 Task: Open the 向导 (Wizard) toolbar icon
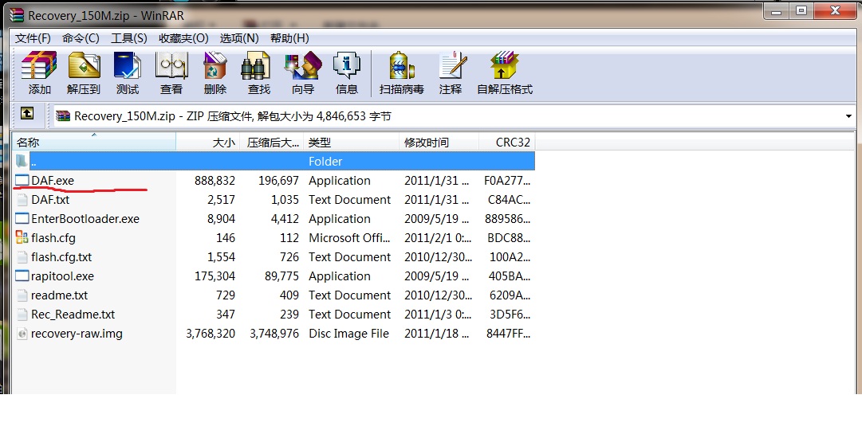point(303,65)
